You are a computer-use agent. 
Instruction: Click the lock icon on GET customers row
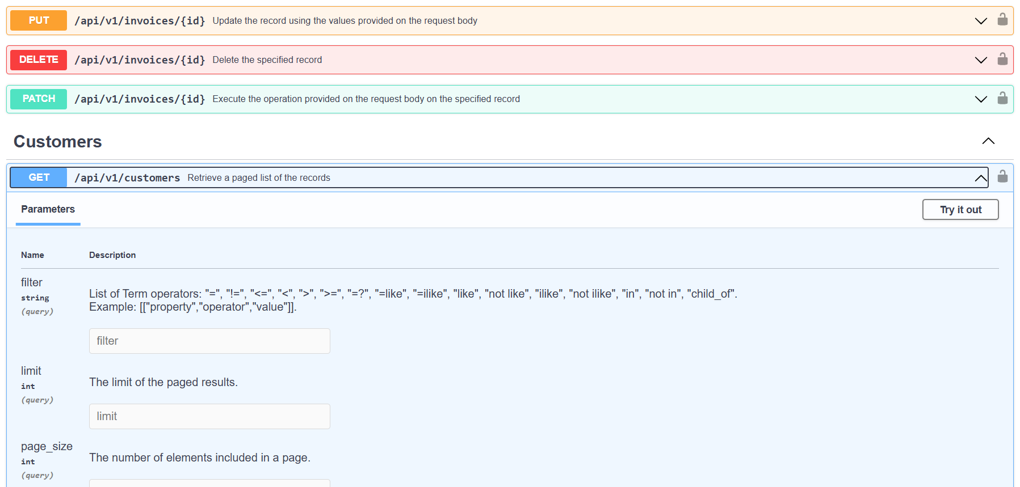click(x=1002, y=176)
